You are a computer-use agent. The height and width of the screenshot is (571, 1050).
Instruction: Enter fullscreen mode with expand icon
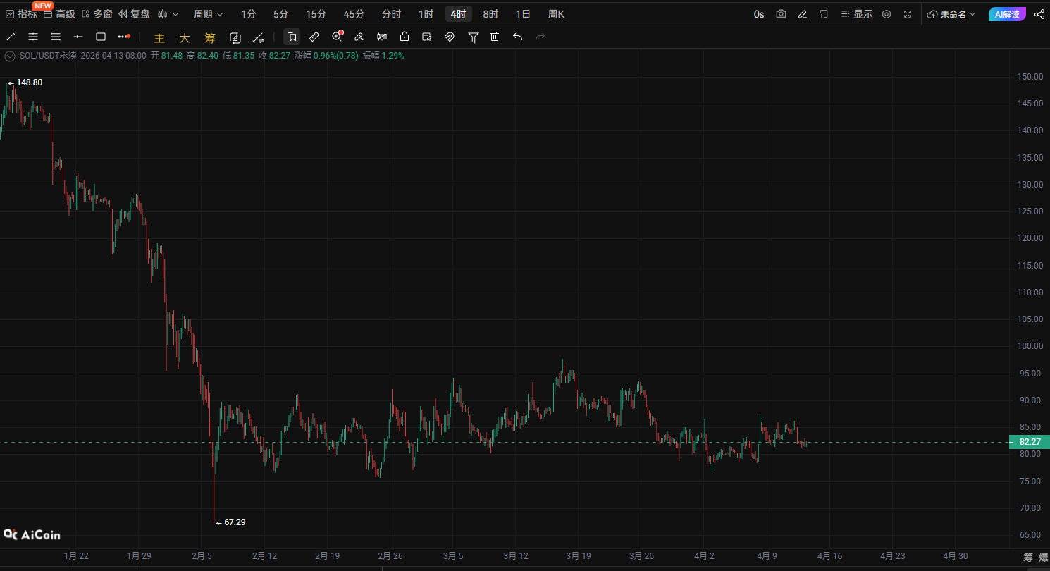(908, 14)
